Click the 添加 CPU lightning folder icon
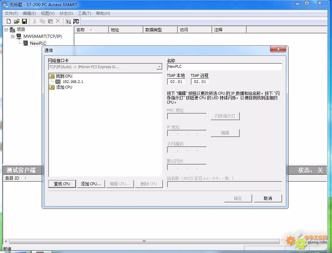This screenshot has width=332, height=253. point(52,87)
